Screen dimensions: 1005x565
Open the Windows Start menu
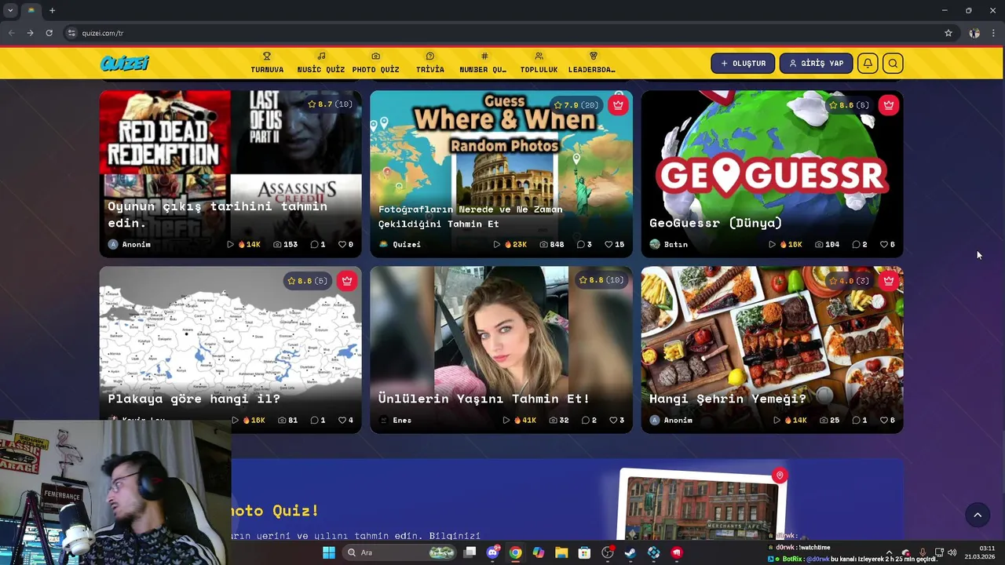coord(329,552)
